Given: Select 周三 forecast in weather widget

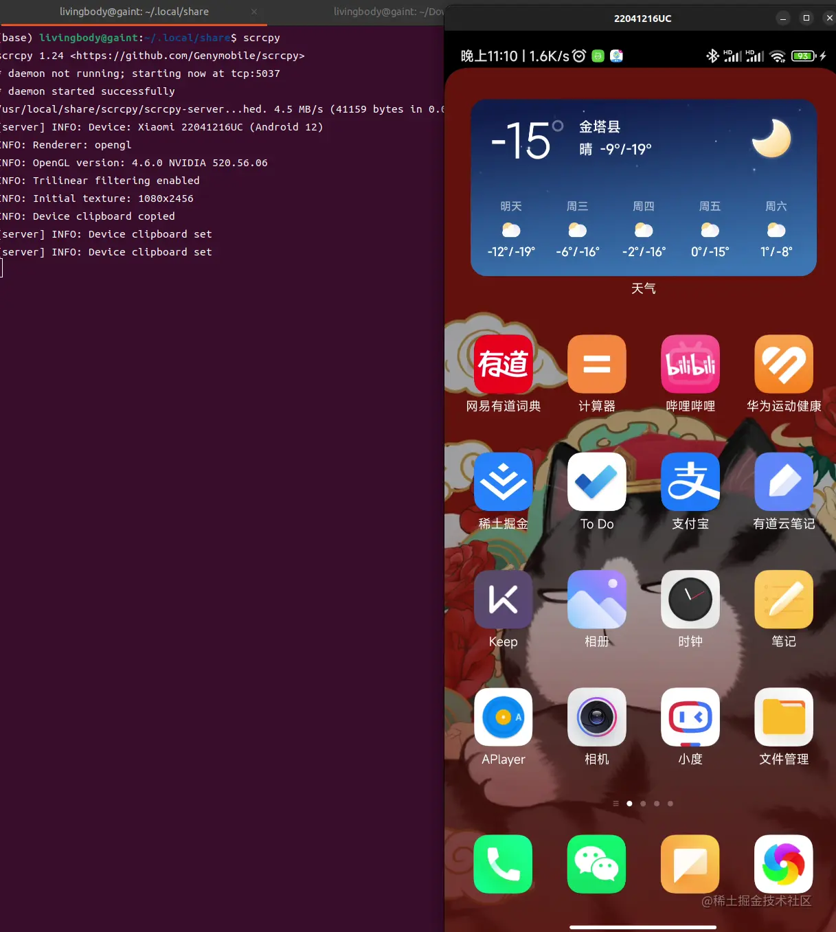Looking at the screenshot, I should point(578,229).
